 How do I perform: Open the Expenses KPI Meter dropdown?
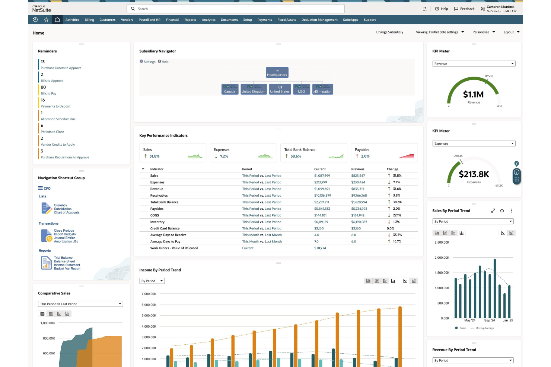474,144
